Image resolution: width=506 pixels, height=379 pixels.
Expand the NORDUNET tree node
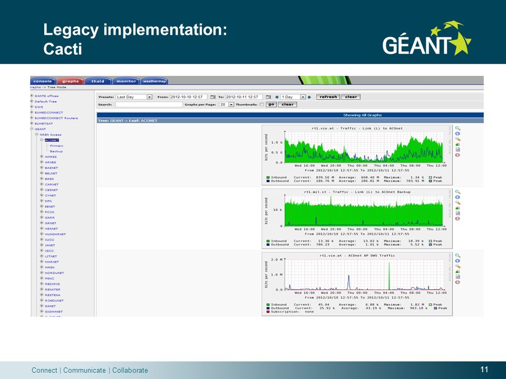(42, 273)
